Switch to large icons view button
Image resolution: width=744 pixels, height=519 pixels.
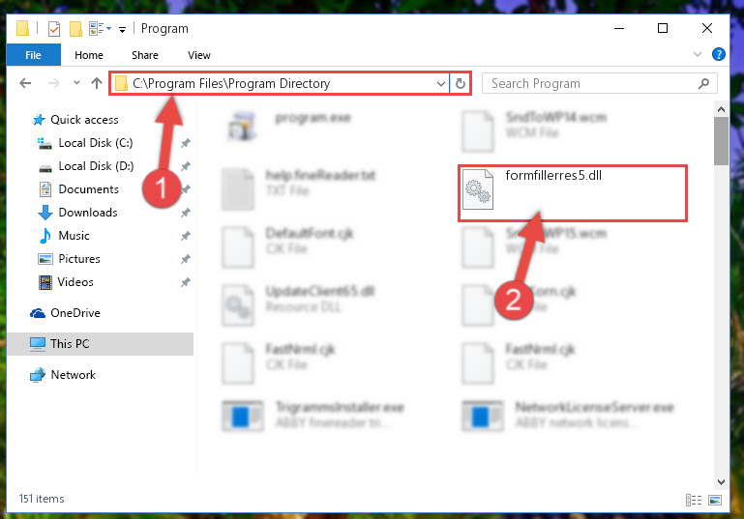(x=715, y=500)
